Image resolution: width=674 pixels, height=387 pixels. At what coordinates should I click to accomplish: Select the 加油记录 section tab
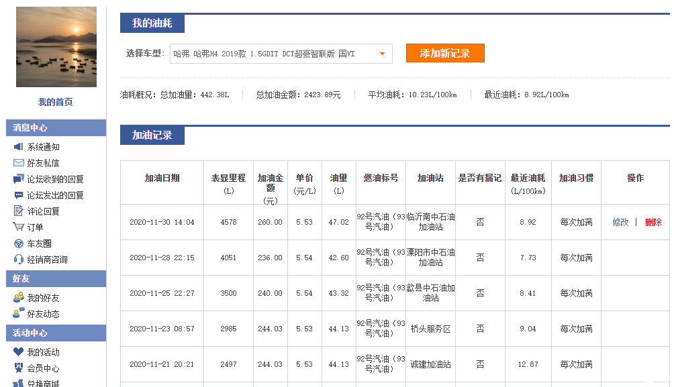point(152,135)
